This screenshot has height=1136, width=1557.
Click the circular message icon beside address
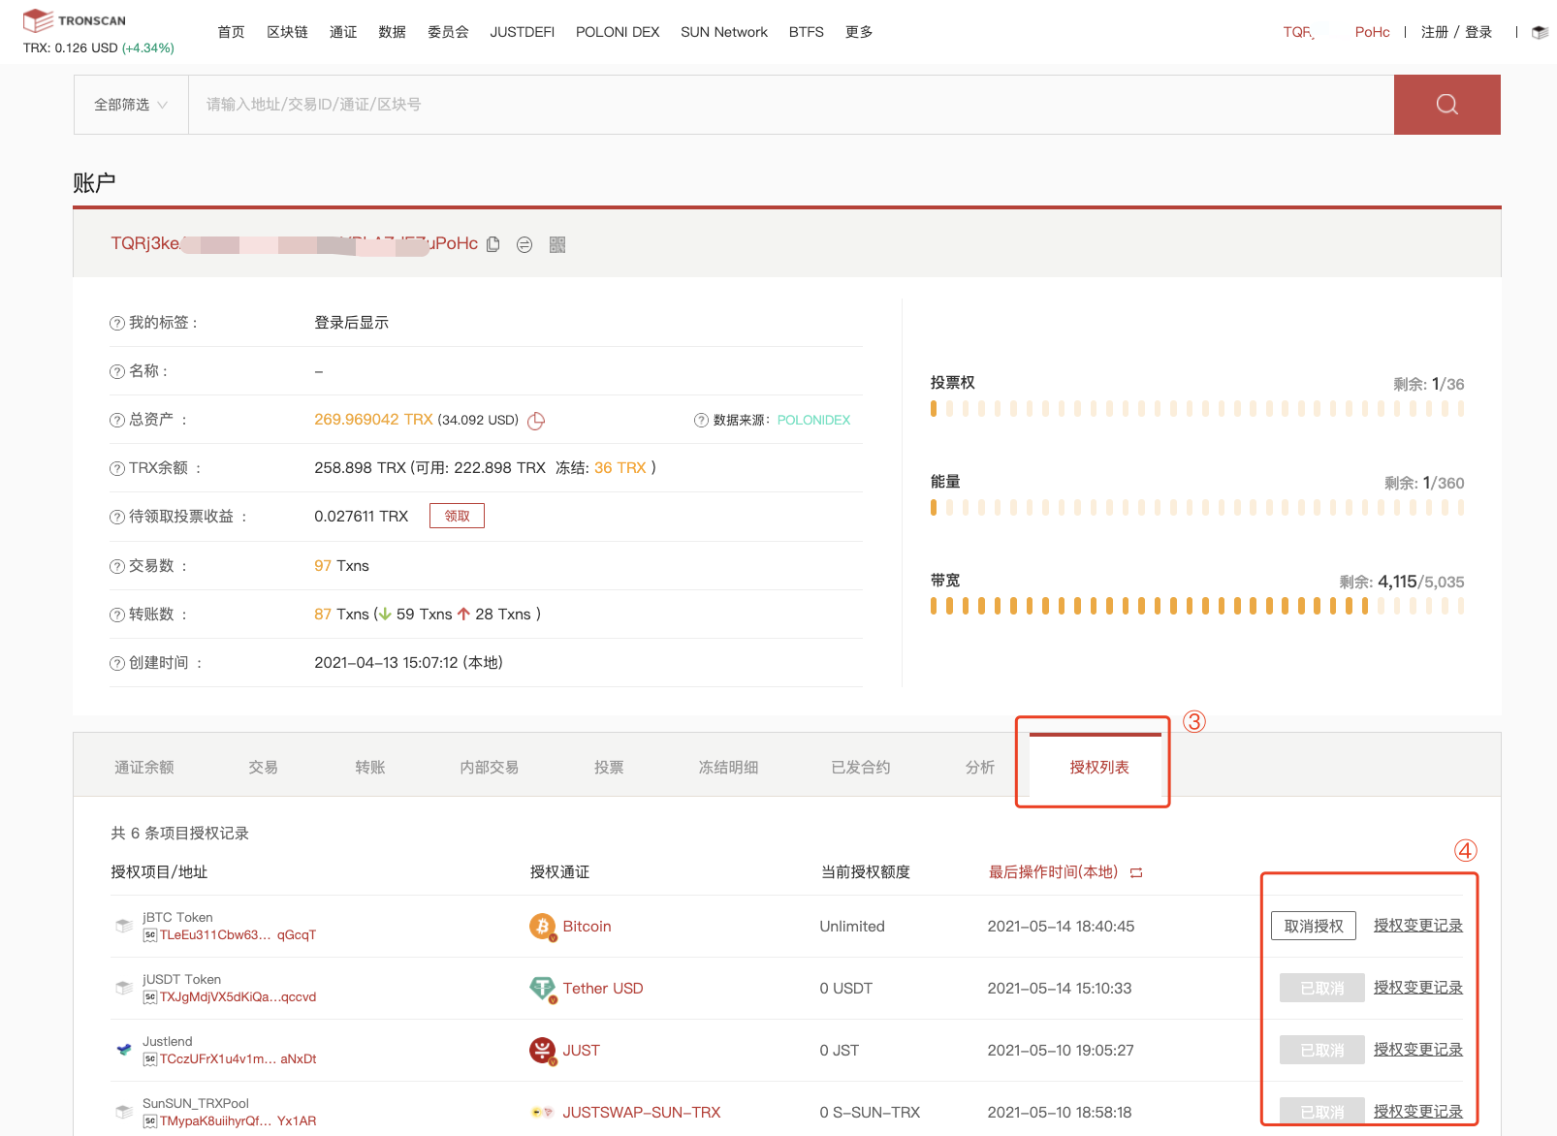(x=524, y=244)
